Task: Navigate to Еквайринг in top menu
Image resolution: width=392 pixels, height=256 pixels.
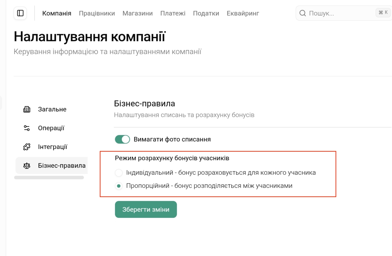Action: point(243,13)
